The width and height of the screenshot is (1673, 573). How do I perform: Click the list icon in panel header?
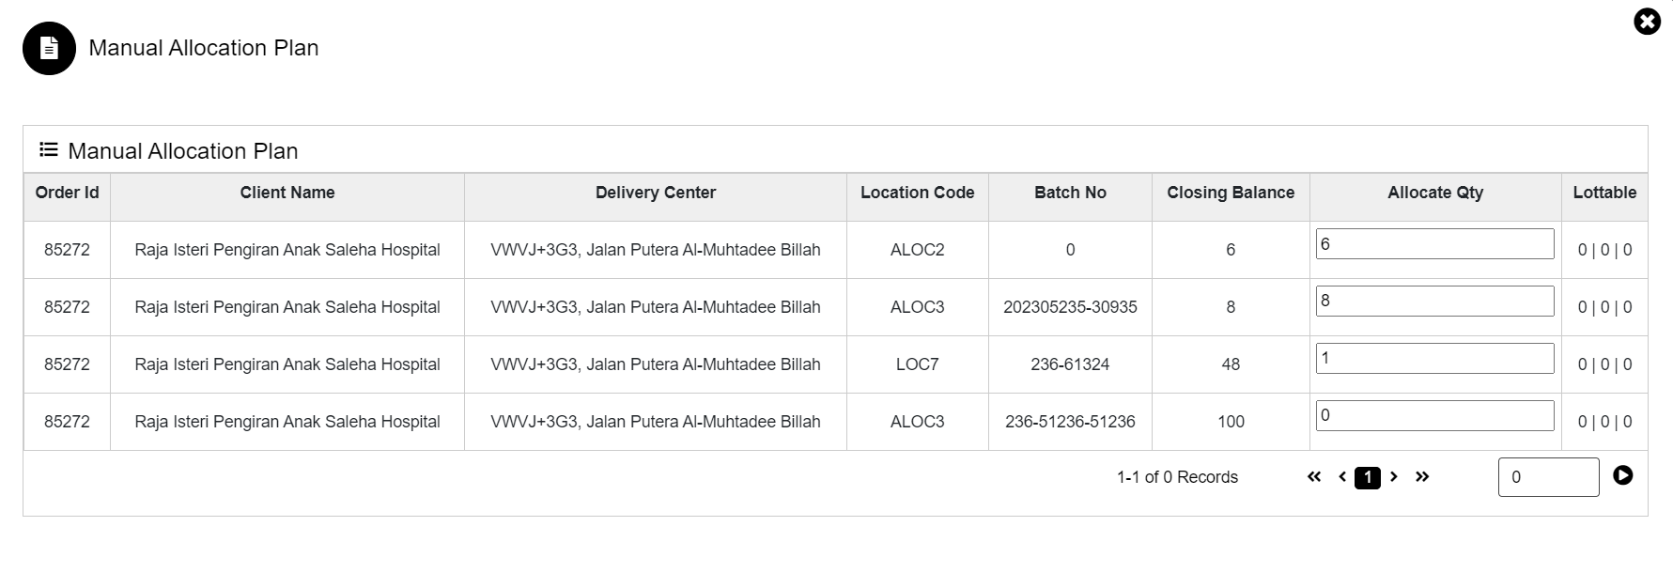tap(49, 150)
